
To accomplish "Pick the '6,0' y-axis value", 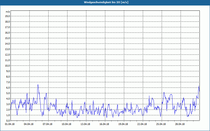I will (8, 88).
